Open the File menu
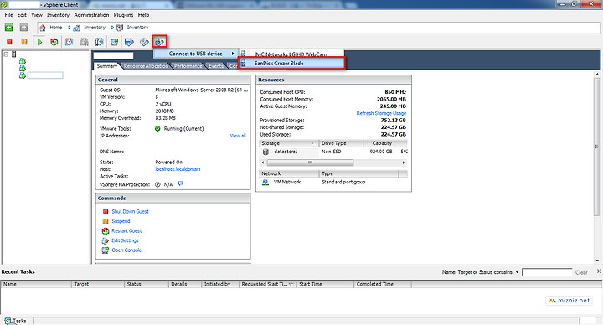 tap(9, 15)
